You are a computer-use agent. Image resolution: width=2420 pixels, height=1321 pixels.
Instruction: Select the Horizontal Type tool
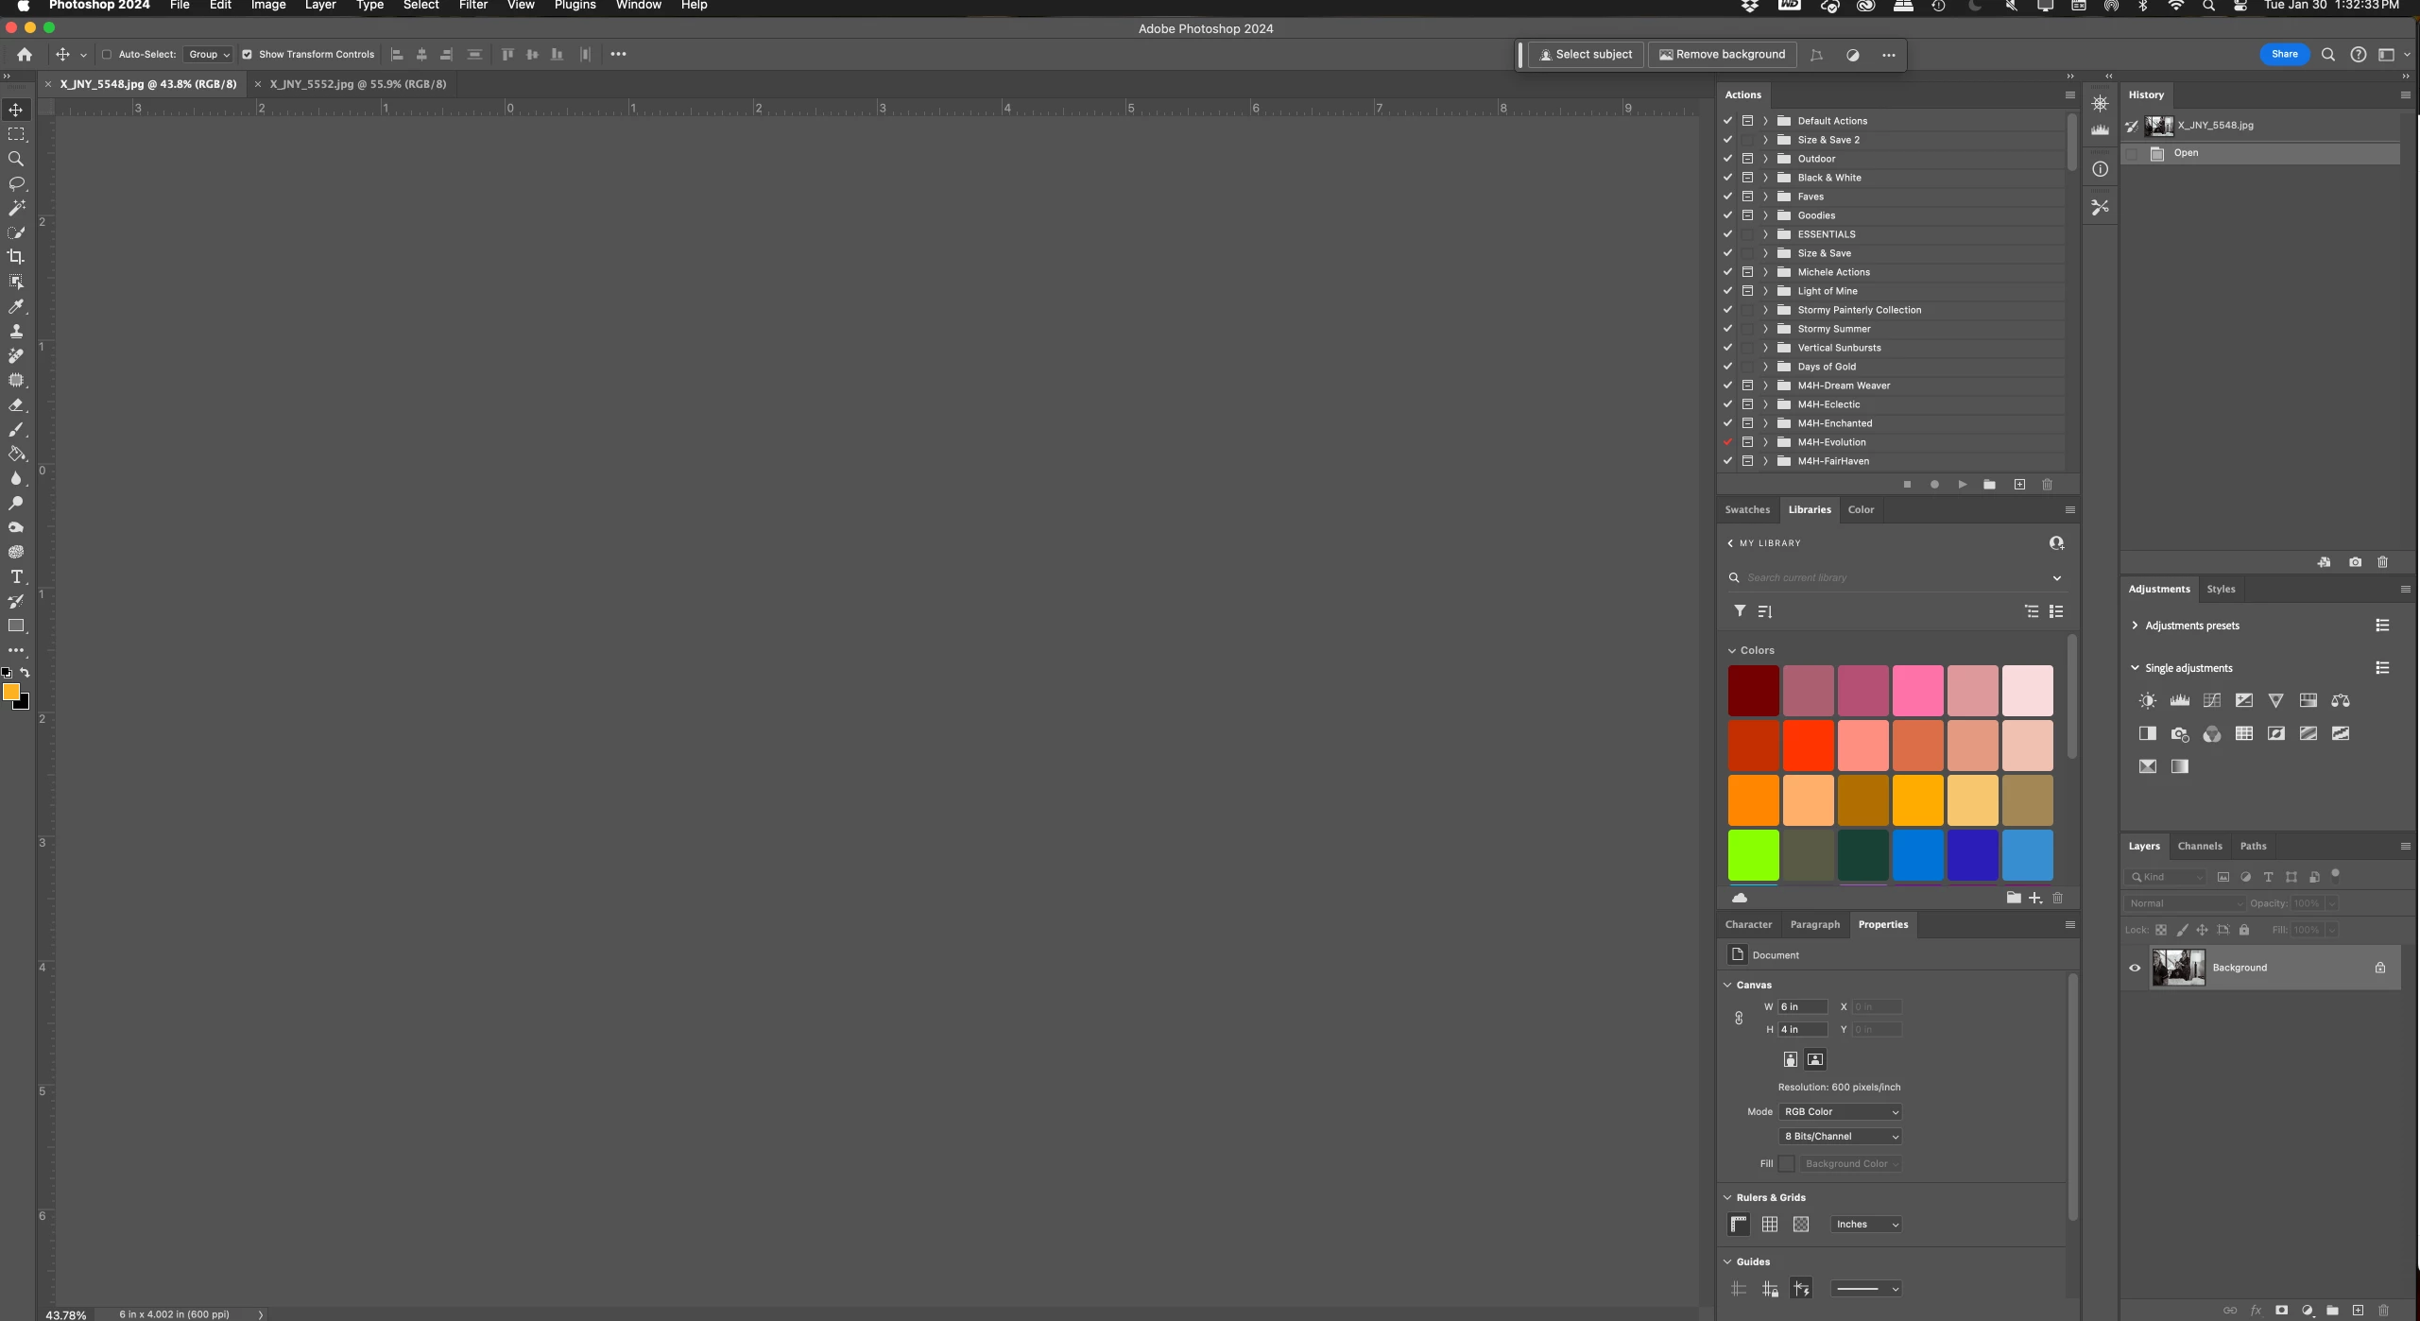pyautogui.click(x=16, y=576)
